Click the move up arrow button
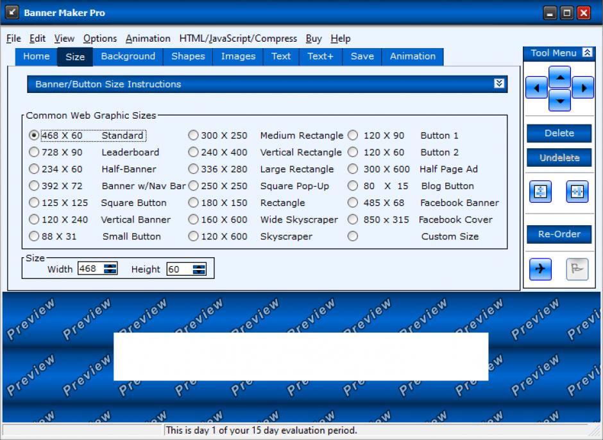Screen dimensions: 603x440 coord(559,78)
